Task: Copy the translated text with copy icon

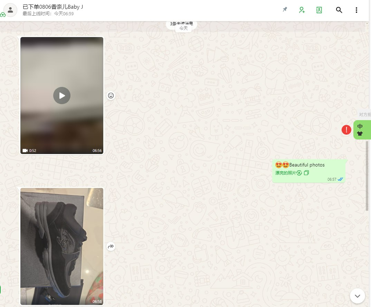Action: [x=306, y=173]
